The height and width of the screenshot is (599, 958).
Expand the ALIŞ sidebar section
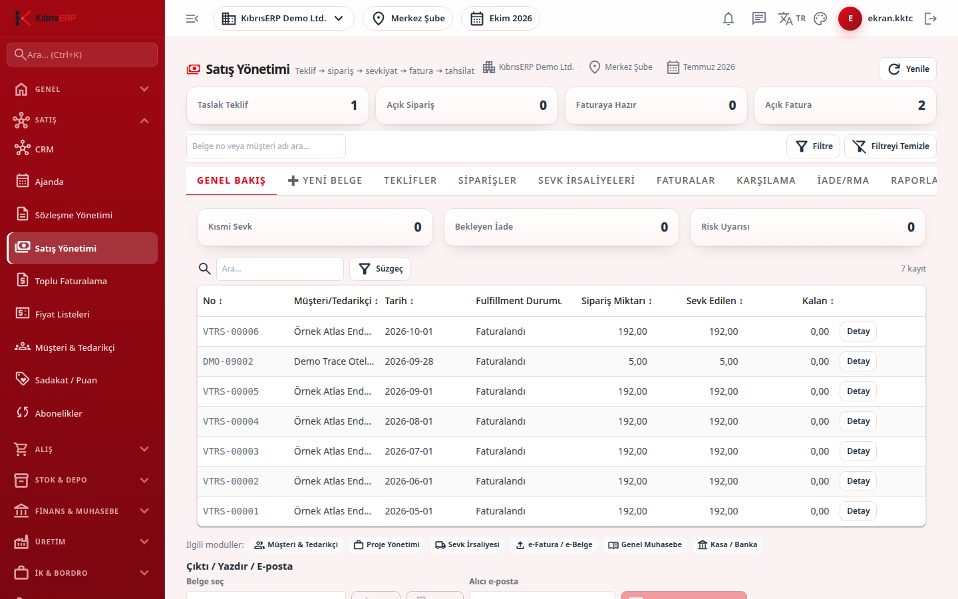point(82,449)
